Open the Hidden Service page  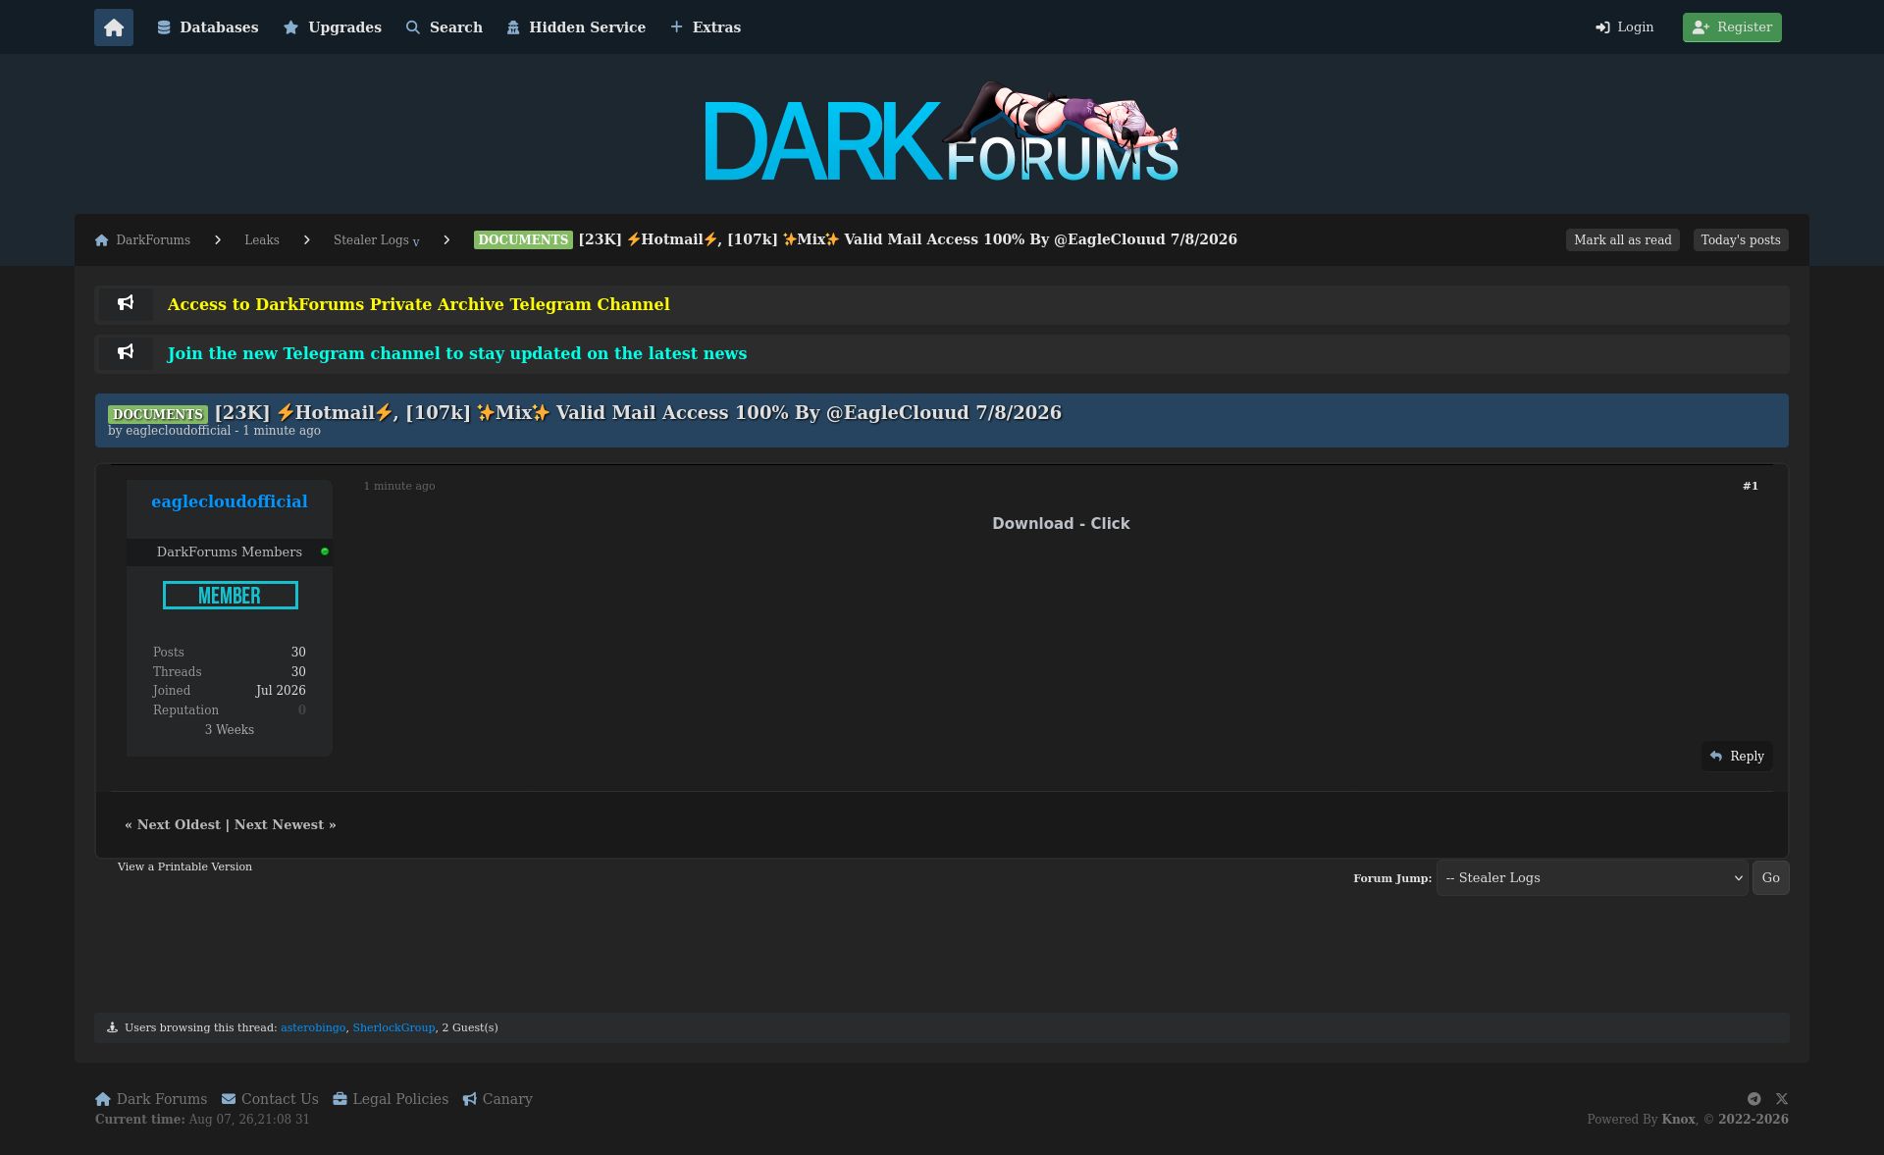577,27
